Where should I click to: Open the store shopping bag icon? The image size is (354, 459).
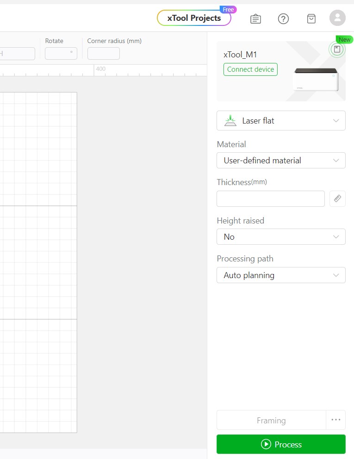311,19
